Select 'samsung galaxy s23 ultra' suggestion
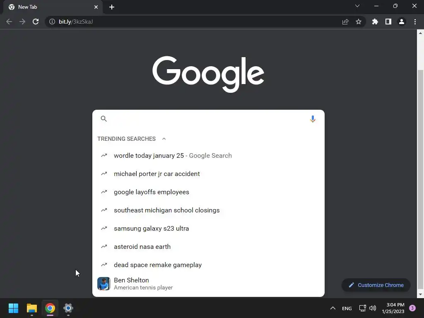This screenshot has width=424, height=318. coord(208,229)
